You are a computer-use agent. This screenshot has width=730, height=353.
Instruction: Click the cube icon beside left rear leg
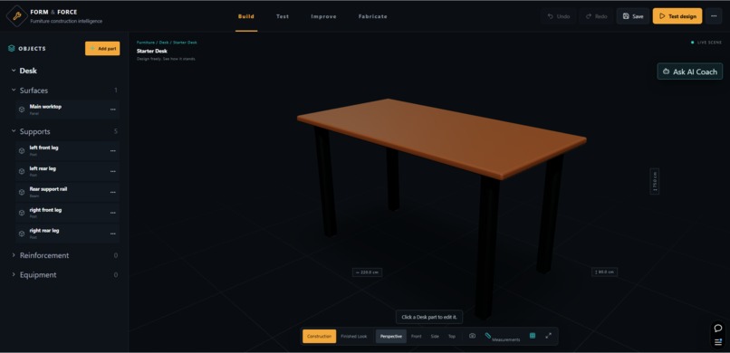point(22,171)
